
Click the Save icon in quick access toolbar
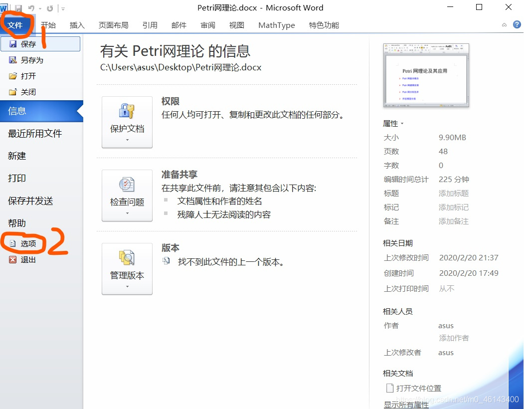pos(18,8)
